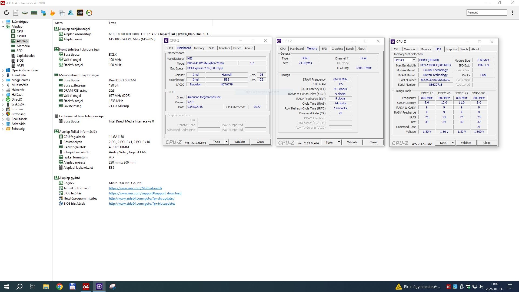
Task: Open the Report document icon
Action: click(x=16, y=13)
